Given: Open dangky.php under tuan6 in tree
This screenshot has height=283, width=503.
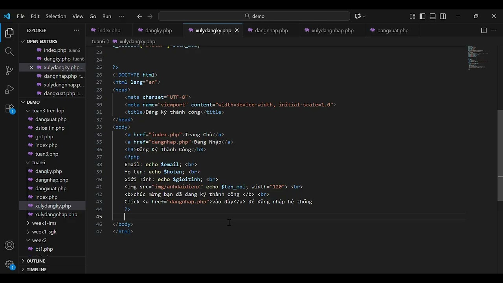Looking at the screenshot, I should 52,171.
